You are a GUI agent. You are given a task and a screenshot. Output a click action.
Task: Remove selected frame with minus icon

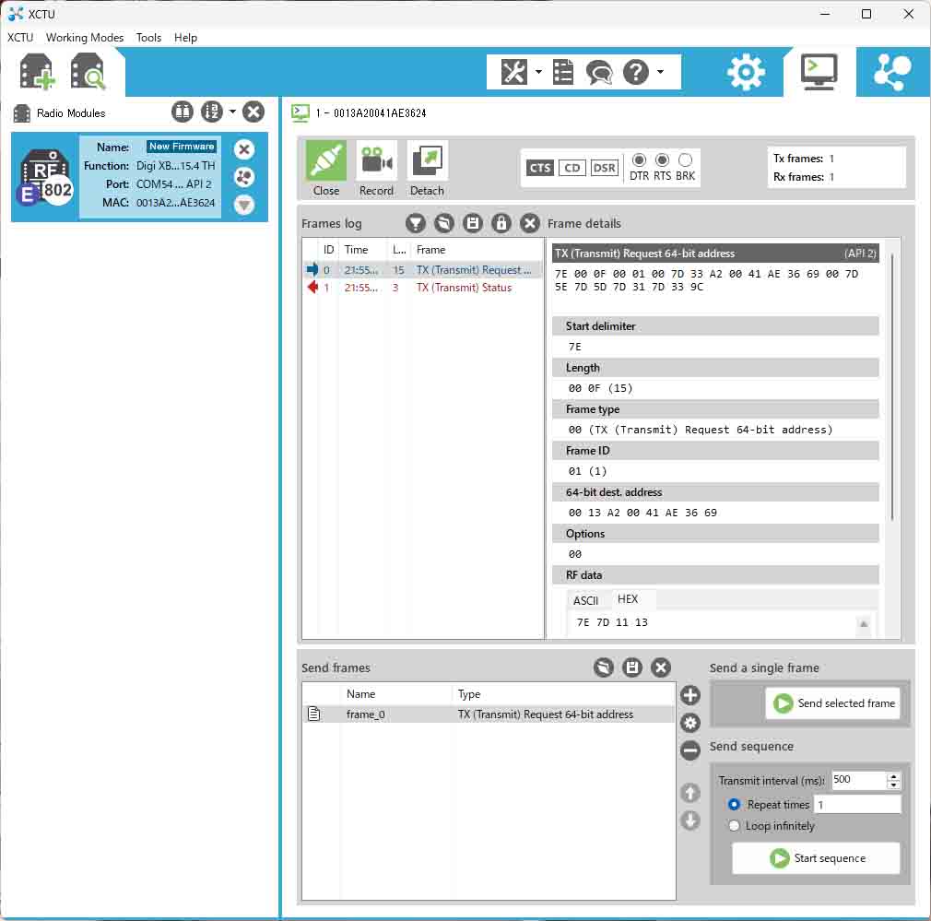[x=689, y=750]
